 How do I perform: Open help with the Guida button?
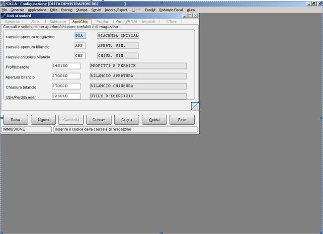tap(154, 120)
